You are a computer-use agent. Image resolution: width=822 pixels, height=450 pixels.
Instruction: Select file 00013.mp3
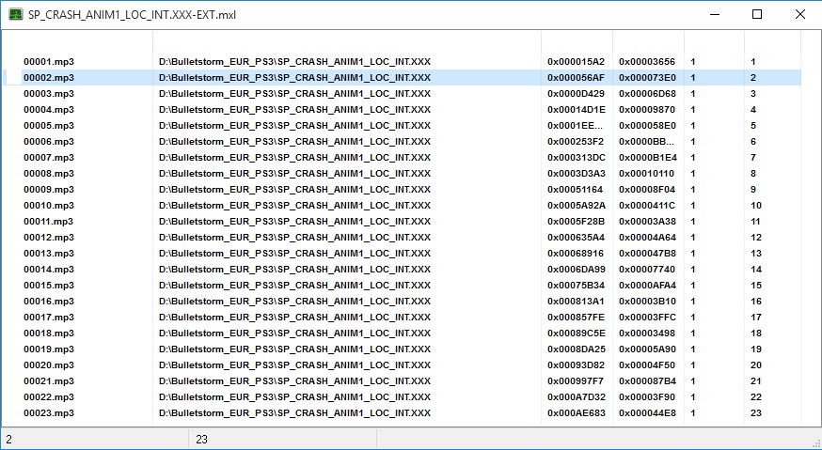tap(49, 254)
